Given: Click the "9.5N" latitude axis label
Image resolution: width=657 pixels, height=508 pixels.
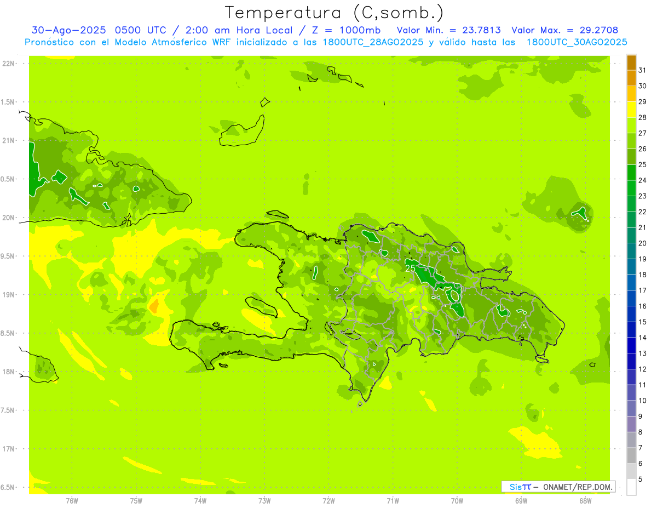Looking at the screenshot, I should point(8,256).
